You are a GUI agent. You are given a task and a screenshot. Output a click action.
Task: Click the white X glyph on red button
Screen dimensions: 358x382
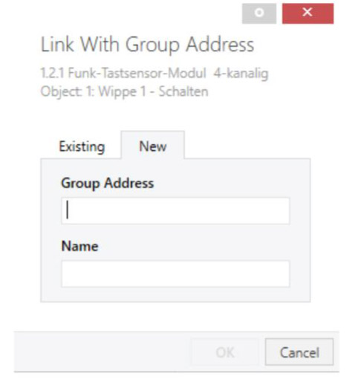307,12
